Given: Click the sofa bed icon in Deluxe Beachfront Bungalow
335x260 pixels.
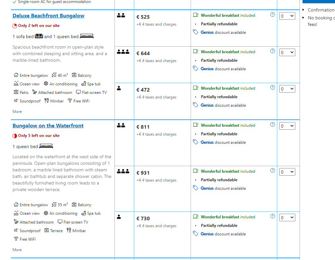Looking at the screenshot, I should (x=39, y=36).
